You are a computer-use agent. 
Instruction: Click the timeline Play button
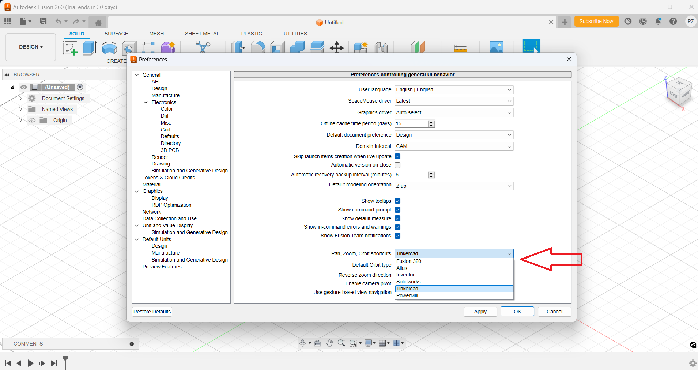[31, 363]
